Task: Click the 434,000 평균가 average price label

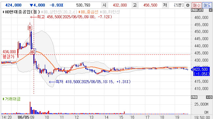Action: click(9, 54)
